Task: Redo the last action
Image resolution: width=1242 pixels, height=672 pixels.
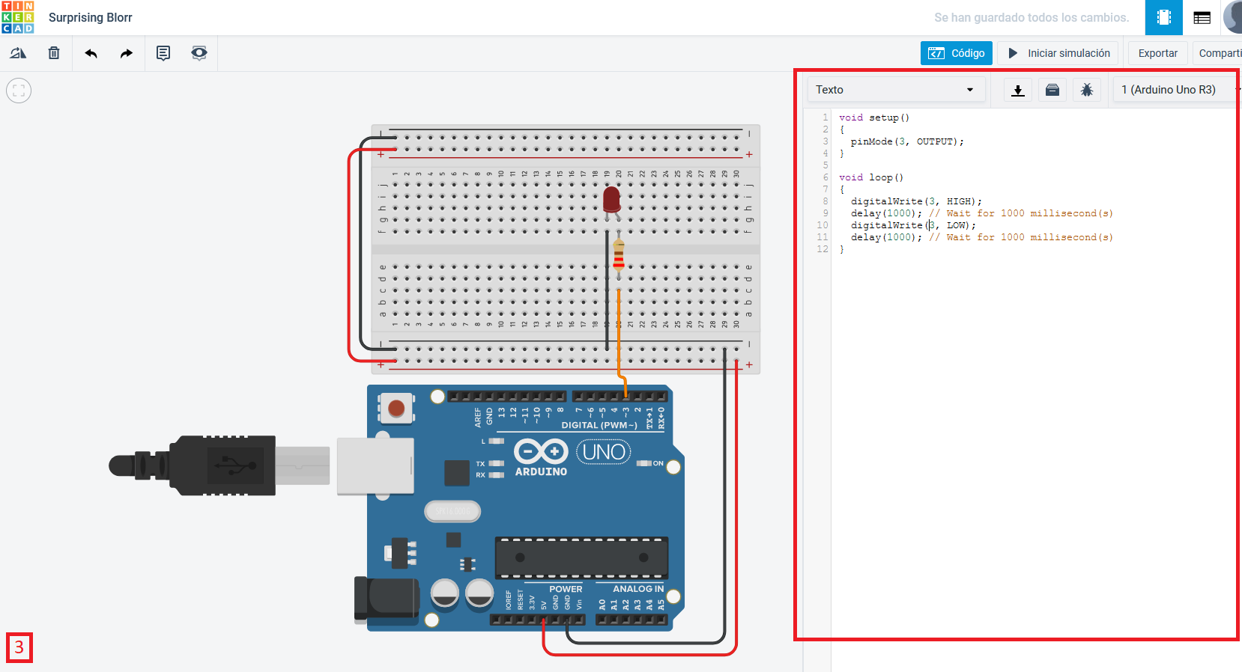Action: (126, 53)
